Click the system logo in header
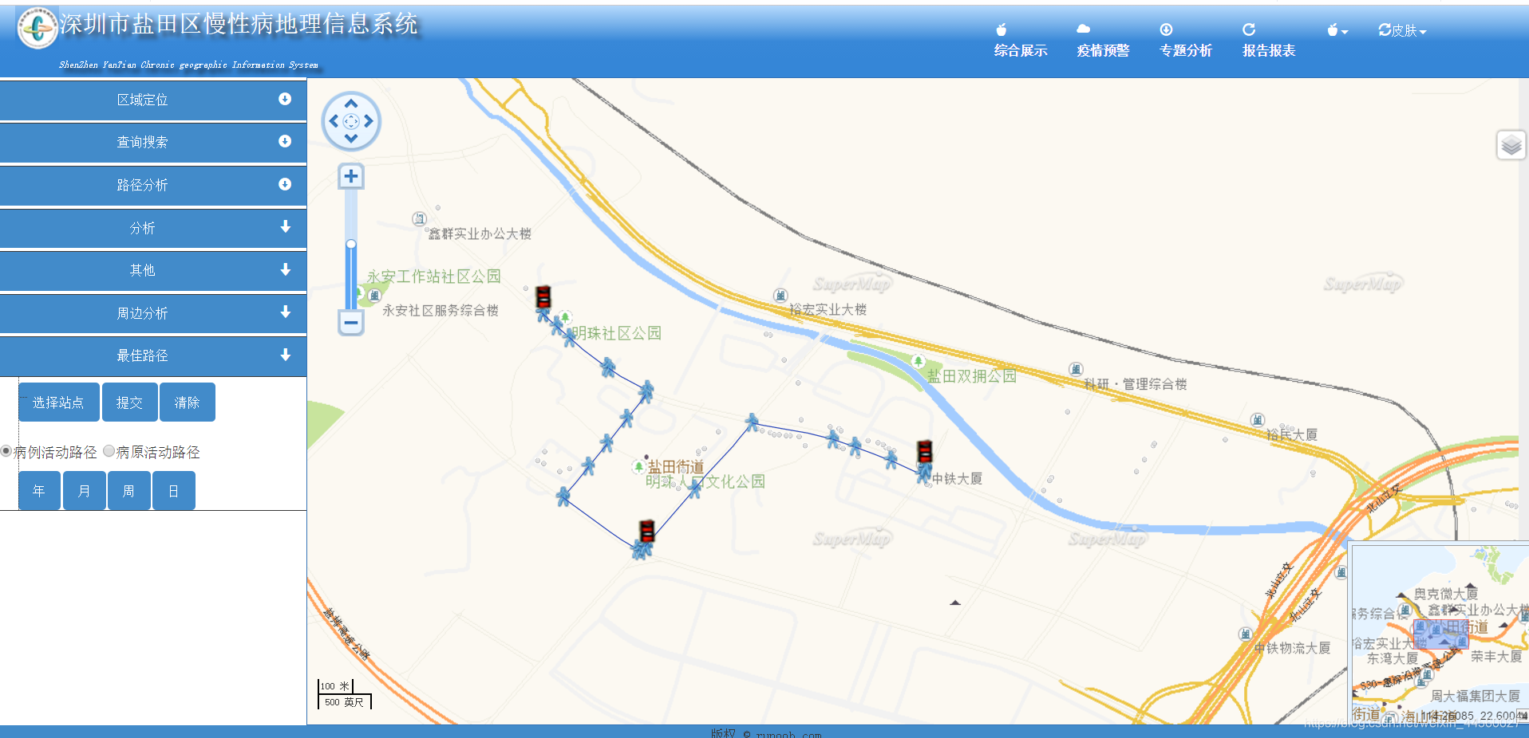Screen dimensions: 1529x738 tap(38, 29)
